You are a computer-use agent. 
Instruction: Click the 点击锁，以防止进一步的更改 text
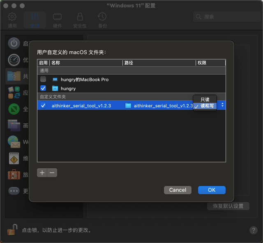(x=57, y=230)
